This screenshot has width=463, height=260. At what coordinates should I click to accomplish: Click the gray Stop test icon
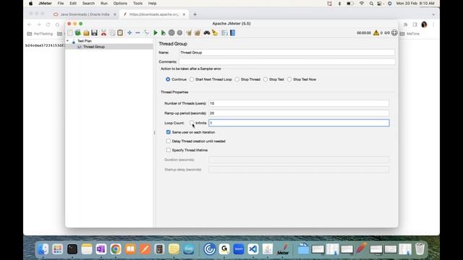[x=171, y=32]
